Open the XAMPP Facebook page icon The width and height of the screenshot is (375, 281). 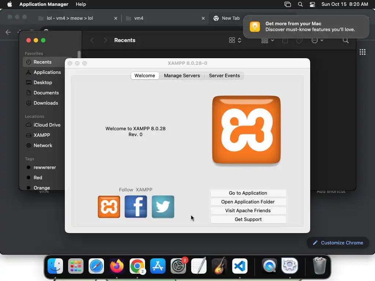click(x=136, y=207)
